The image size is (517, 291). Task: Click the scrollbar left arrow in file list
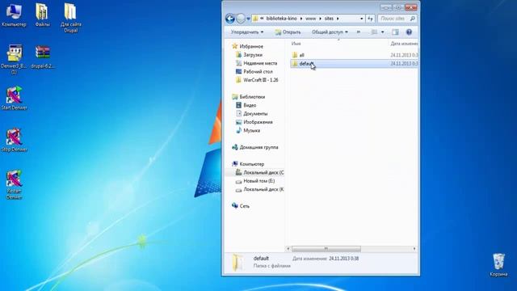[288, 249]
